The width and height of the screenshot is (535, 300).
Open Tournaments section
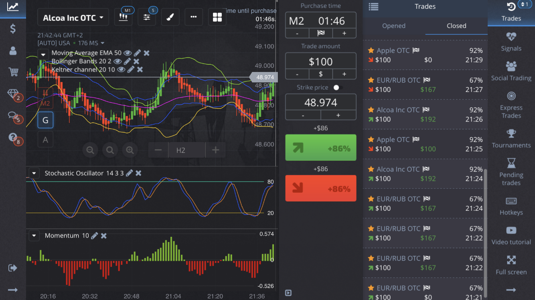(x=511, y=138)
